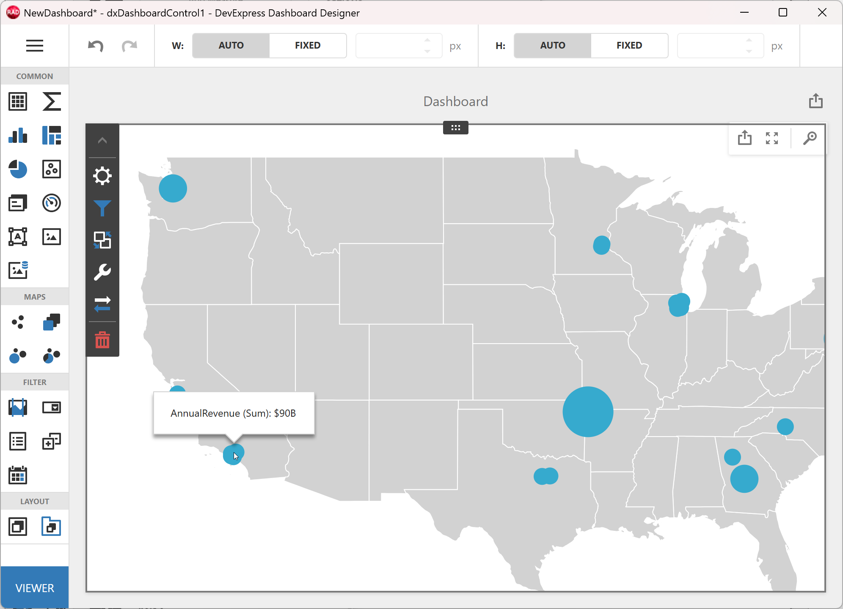
Task: Select the Chicago area bubble
Action: [x=679, y=305]
